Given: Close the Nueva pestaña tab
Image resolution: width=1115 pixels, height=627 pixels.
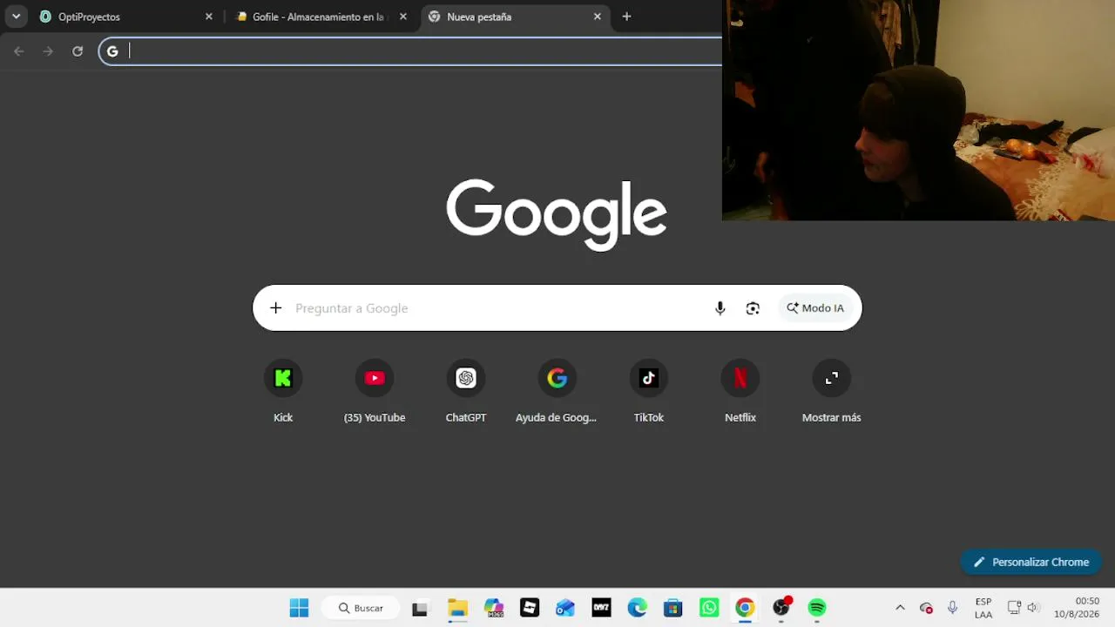Looking at the screenshot, I should pyautogui.click(x=598, y=17).
